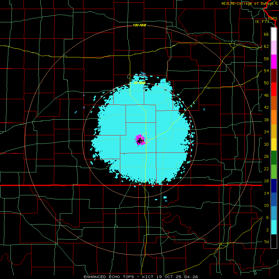Click the legend value 34

click(266, 132)
